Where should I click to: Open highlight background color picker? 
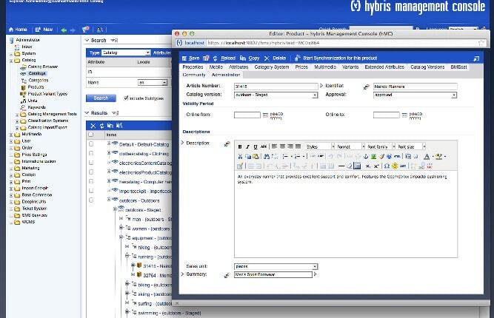coord(438,156)
